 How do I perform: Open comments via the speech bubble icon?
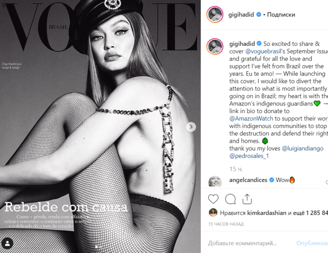pyautogui.click(x=230, y=199)
